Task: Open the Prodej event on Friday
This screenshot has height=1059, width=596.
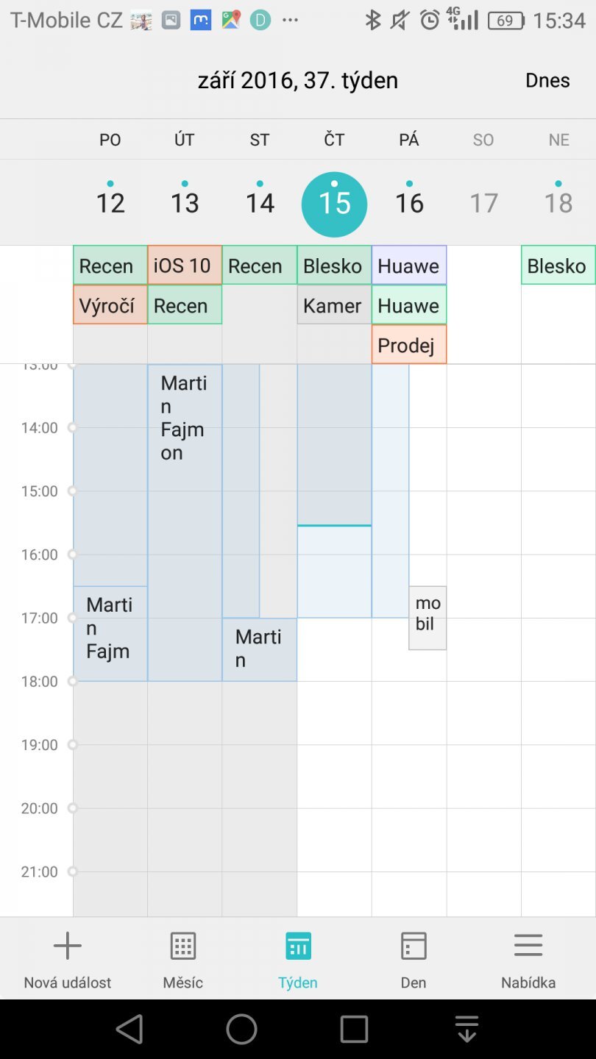Action: (x=409, y=344)
